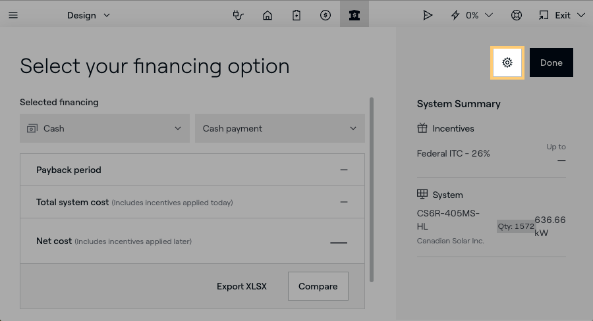
Task: Open the Cash financing type dropdown
Action: [x=105, y=128]
